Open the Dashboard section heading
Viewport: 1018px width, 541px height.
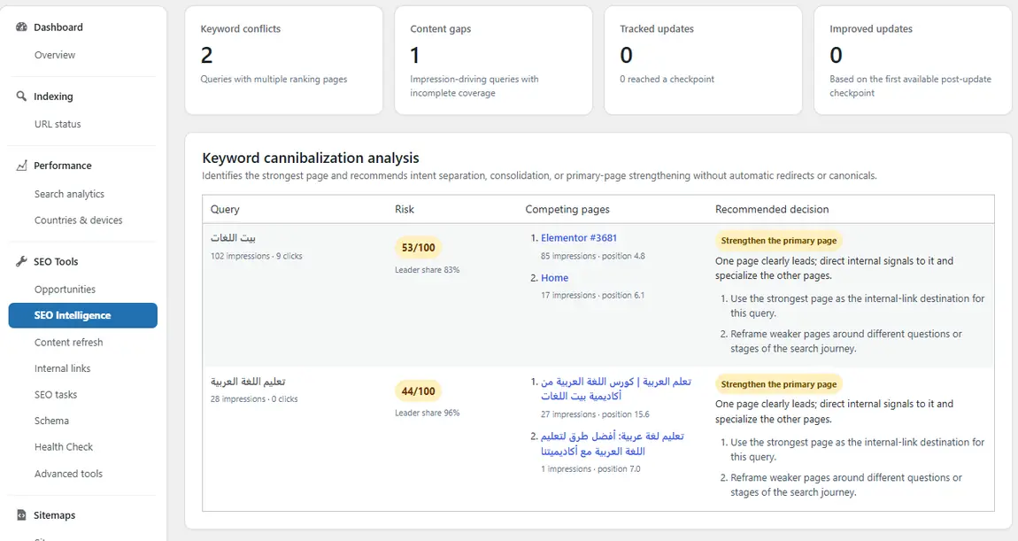58,27
